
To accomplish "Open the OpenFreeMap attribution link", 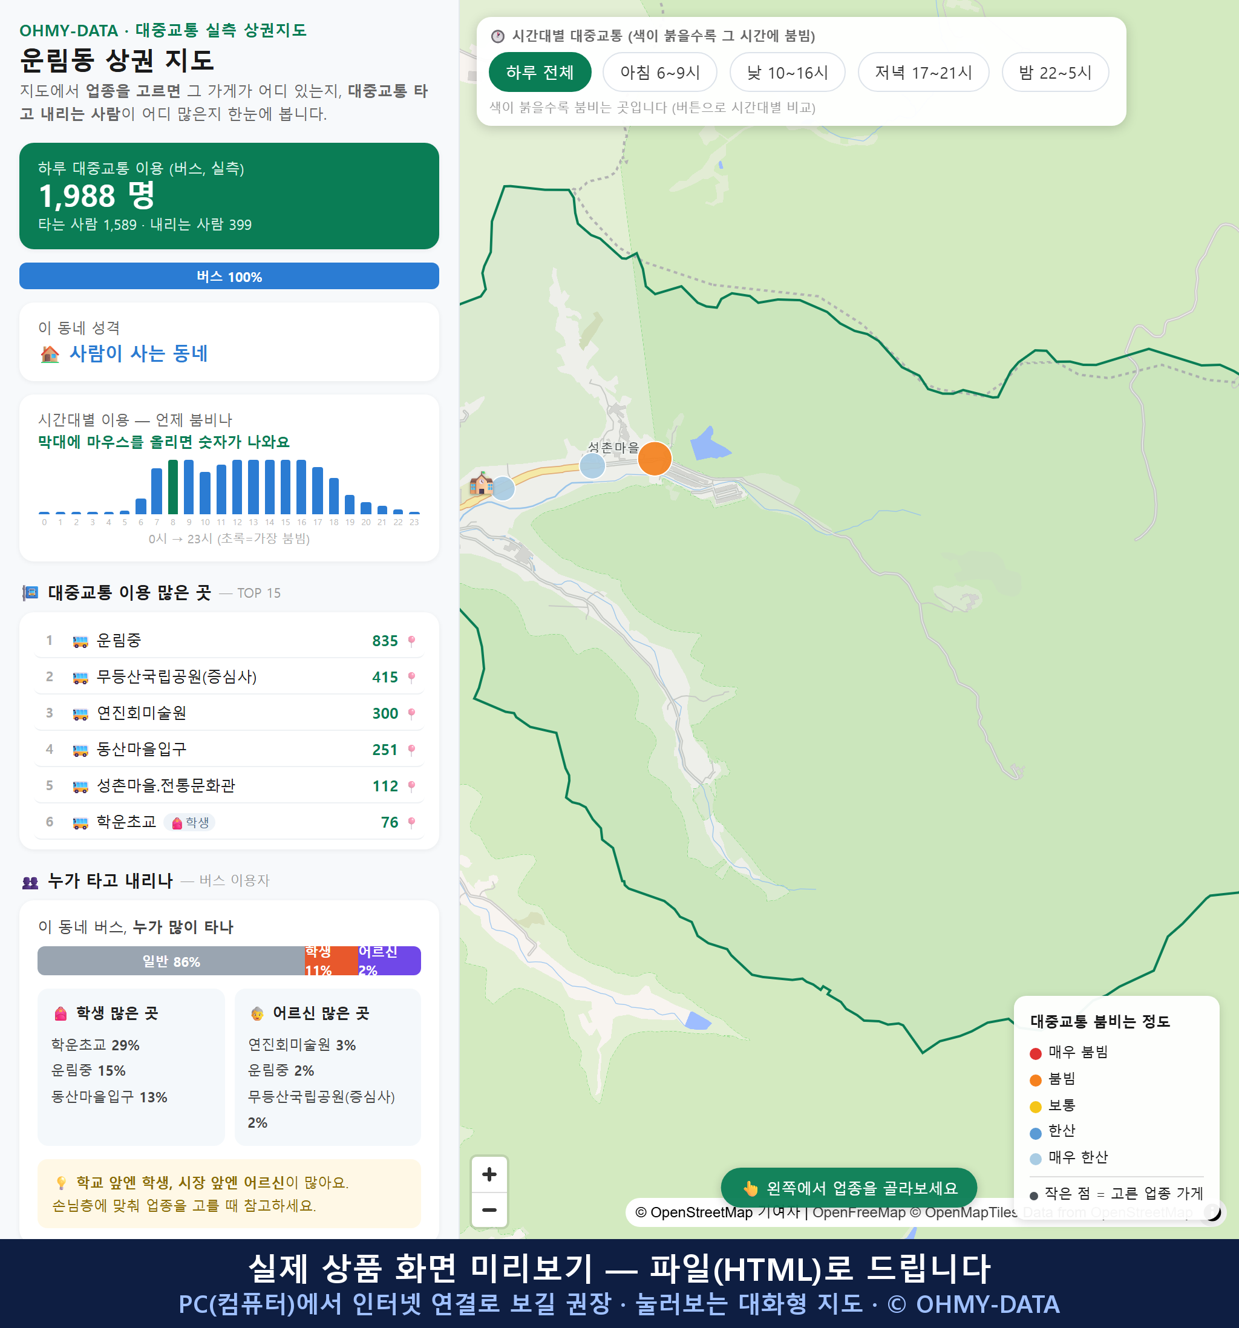I will point(860,1212).
